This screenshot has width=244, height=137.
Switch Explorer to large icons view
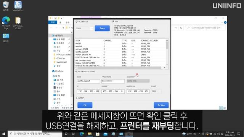(225, 108)
